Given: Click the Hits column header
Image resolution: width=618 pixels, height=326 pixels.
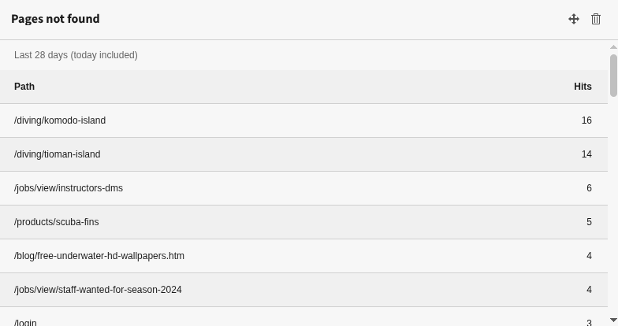Looking at the screenshot, I should point(583,87).
